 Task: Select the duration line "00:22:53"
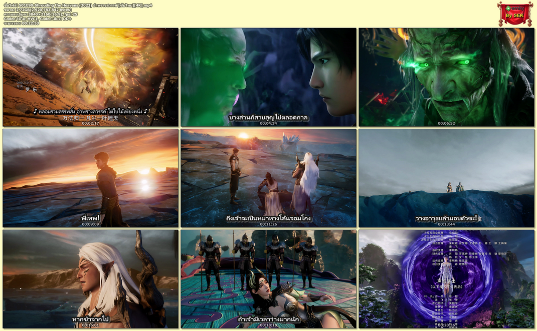(21, 23)
